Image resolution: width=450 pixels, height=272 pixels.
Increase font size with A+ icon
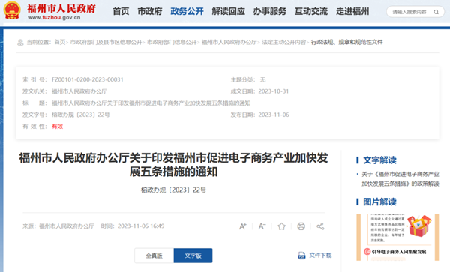tap(243, 226)
